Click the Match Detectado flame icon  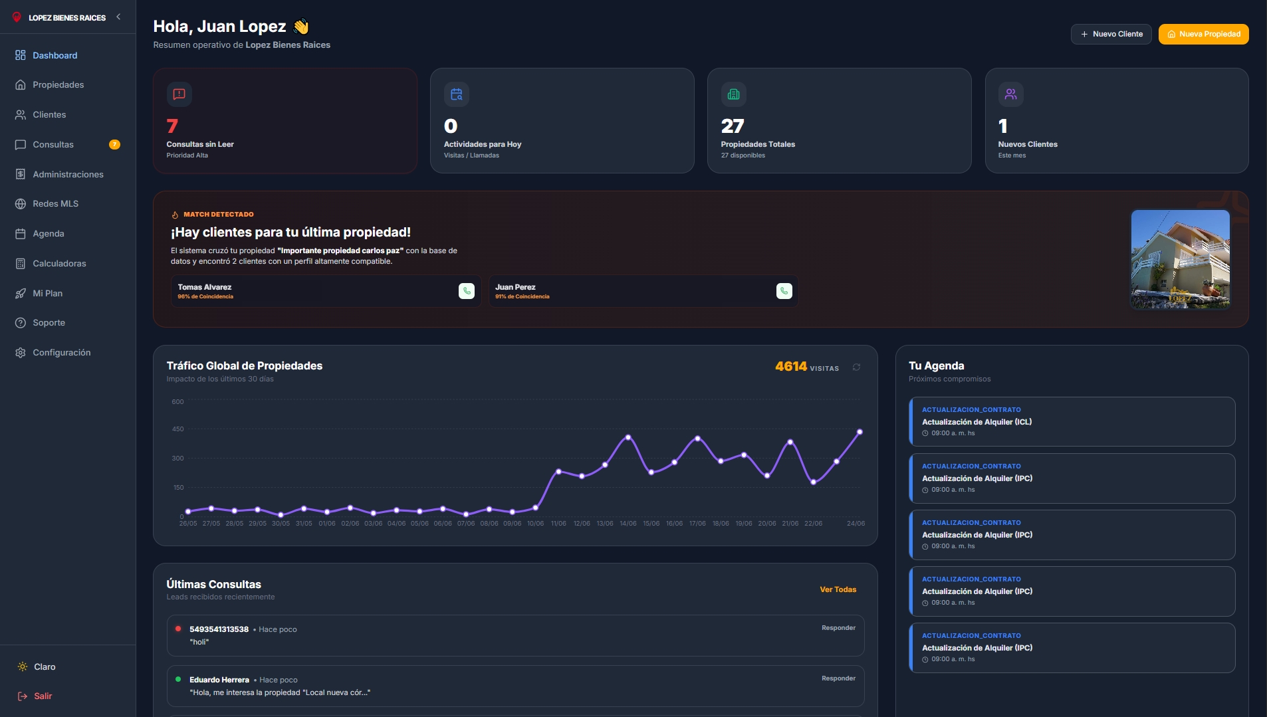[175, 215]
